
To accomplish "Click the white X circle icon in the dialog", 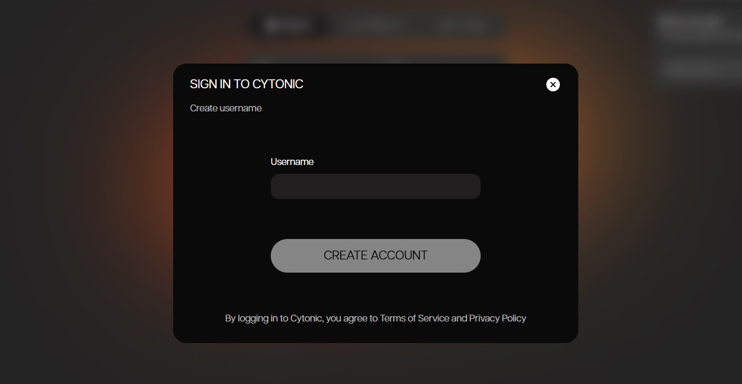I will click(x=553, y=85).
